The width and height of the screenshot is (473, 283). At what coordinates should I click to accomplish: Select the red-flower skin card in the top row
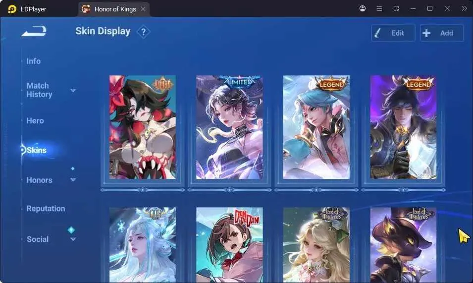pos(142,127)
